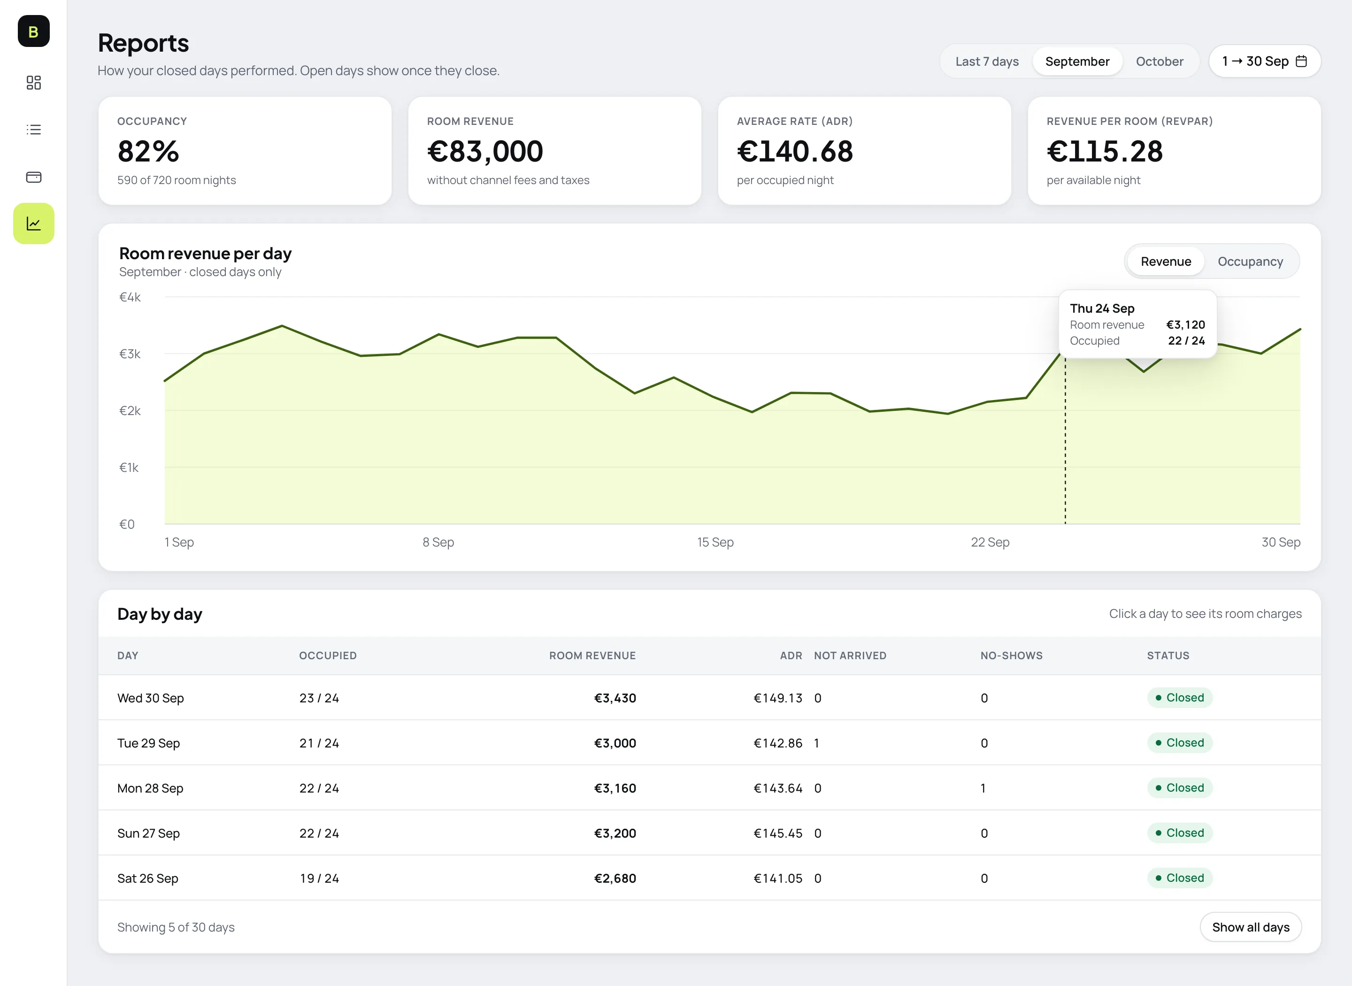Screen dimensions: 1352x986
Task: Open the Mon 28 Sep row
Action: (709, 788)
